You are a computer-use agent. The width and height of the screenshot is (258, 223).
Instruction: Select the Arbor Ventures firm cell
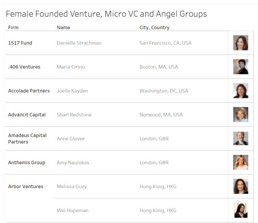coord(26,186)
